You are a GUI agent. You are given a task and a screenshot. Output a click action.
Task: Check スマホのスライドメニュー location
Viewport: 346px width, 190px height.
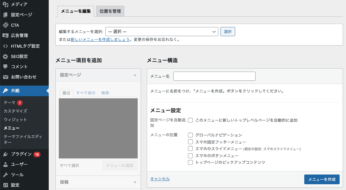[x=190, y=149]
